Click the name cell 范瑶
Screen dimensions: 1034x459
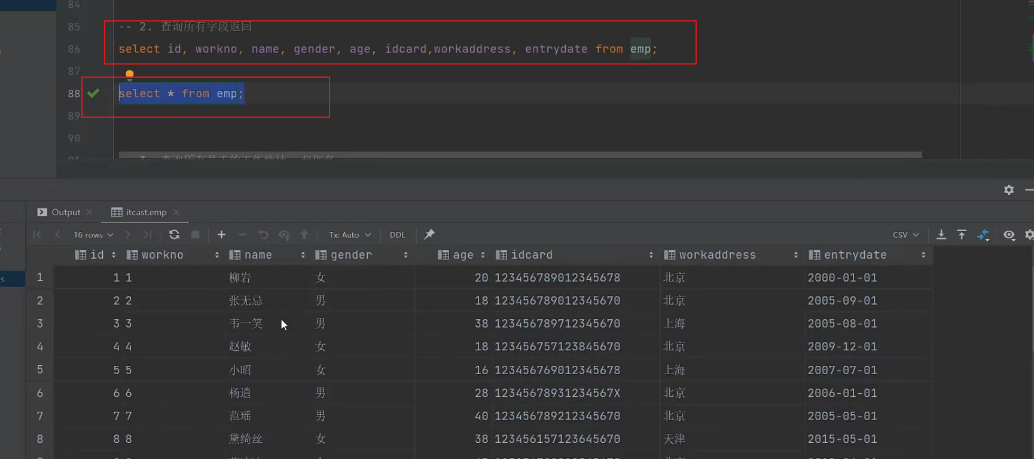pyautogui.click(x=240, y=416)
